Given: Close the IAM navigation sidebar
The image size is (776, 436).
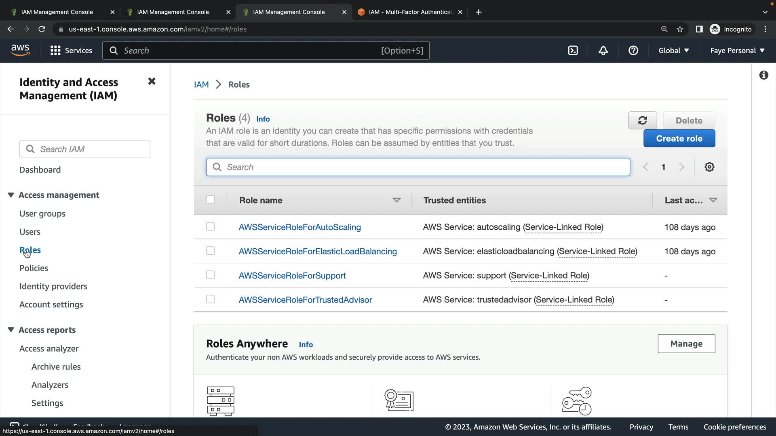Looking at the screenshot, I should point(152,82).
